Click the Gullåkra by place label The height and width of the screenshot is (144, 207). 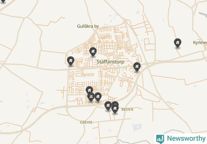coord(88,26)
